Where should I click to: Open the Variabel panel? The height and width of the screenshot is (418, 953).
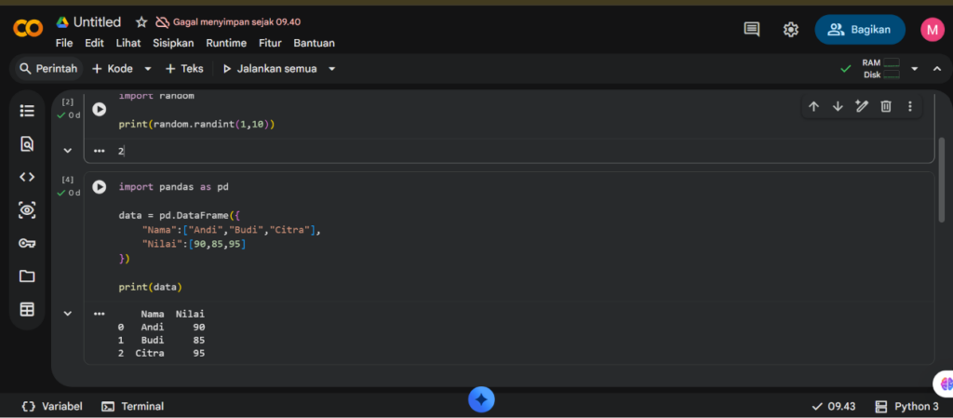point(52,407)
